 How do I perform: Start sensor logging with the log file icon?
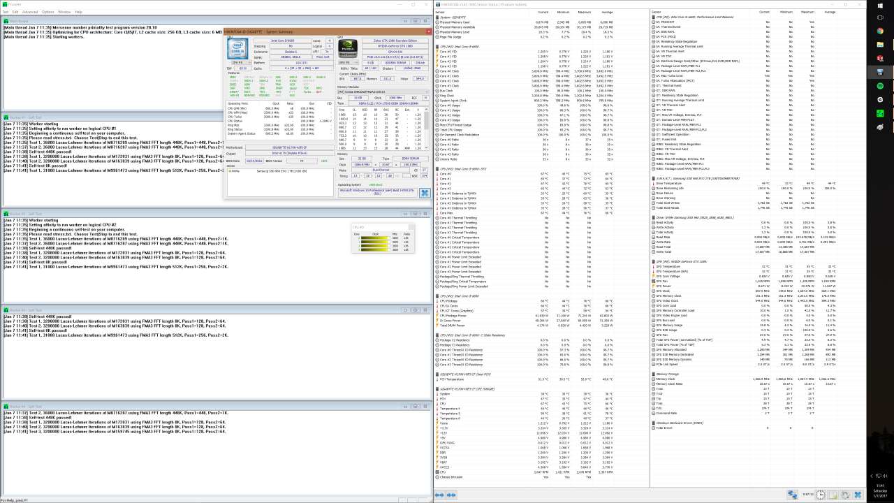(x=834, y=495)
